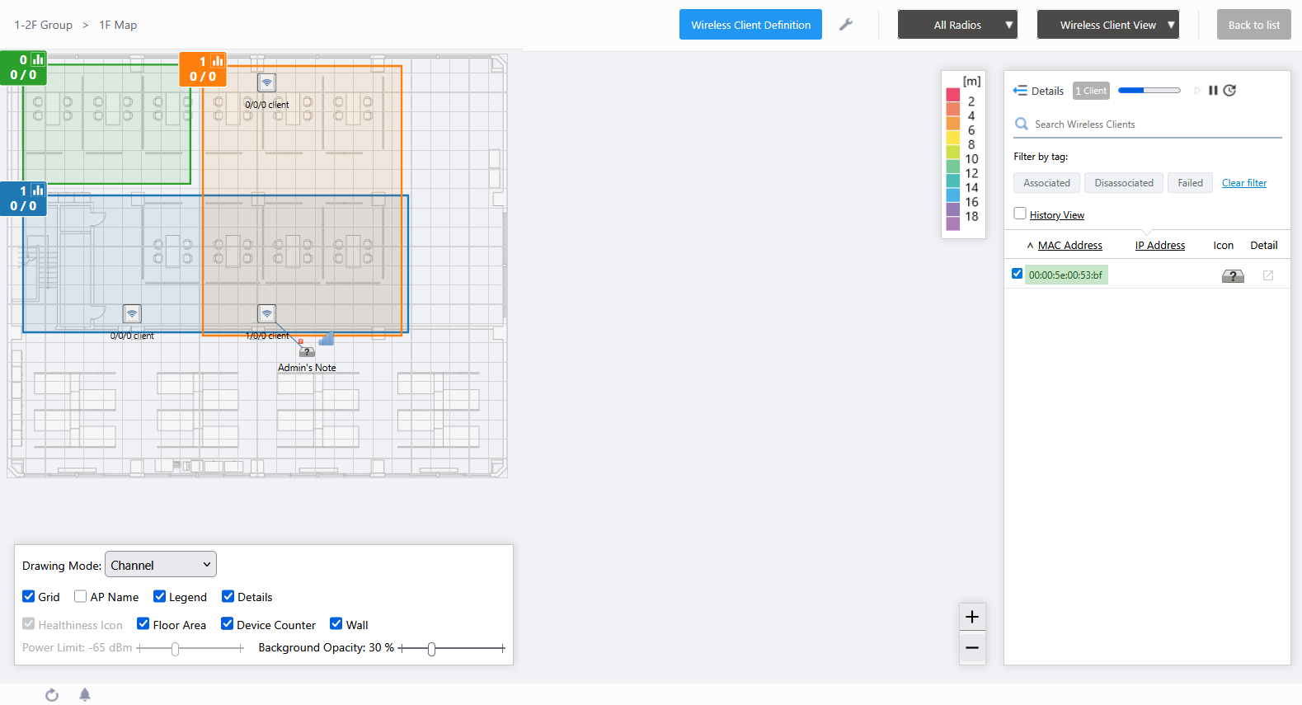Image resolution: width=1302 pixels, height=705 pixels.
Task: Click the notification bell icon
Action: pos(85,694)
